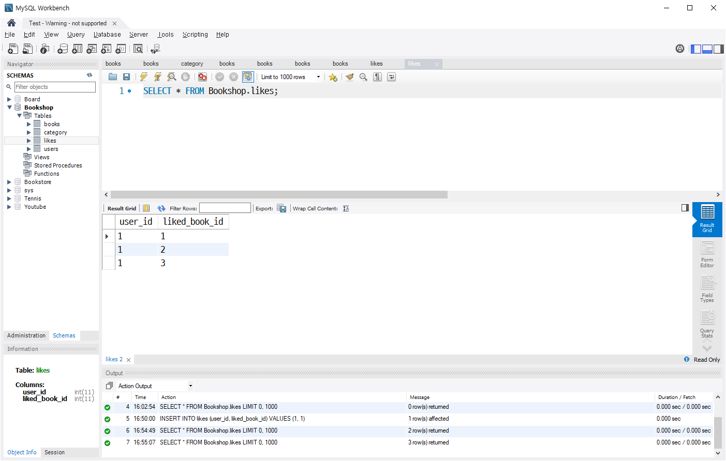Execute the statement under the cursor

(x=157, y=77)
